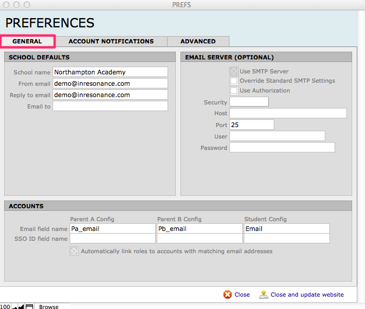
Task: Switch to the Account Notifications tab
Action: click(x=111, y=41)
